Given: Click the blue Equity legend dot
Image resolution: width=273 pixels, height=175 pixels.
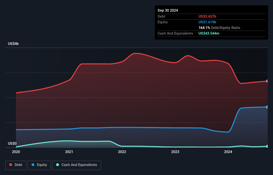Looking at the screenshot, I should pos(33,165).
